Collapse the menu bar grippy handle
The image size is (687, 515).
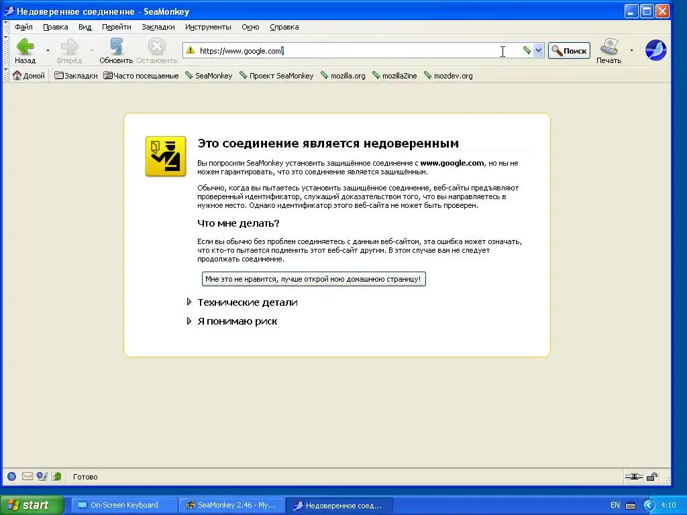pyautogui.click(x=5, y=27)
